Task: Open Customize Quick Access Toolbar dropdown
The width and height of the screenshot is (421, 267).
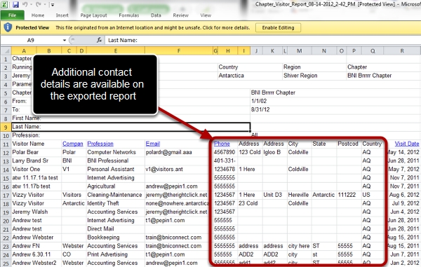Action: [x=53, y=5]
